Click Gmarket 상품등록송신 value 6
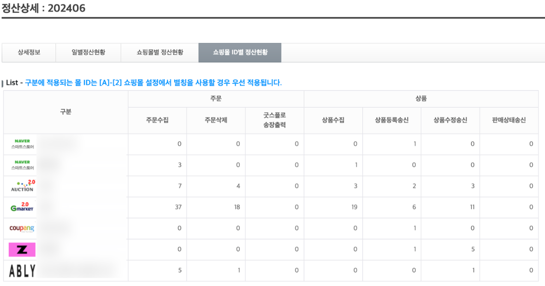The image size is (545, 286). tap(414, 207)
